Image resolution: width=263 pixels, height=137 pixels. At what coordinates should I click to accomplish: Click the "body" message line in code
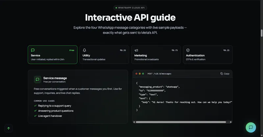pyautogui.click(x=187, y=102)
